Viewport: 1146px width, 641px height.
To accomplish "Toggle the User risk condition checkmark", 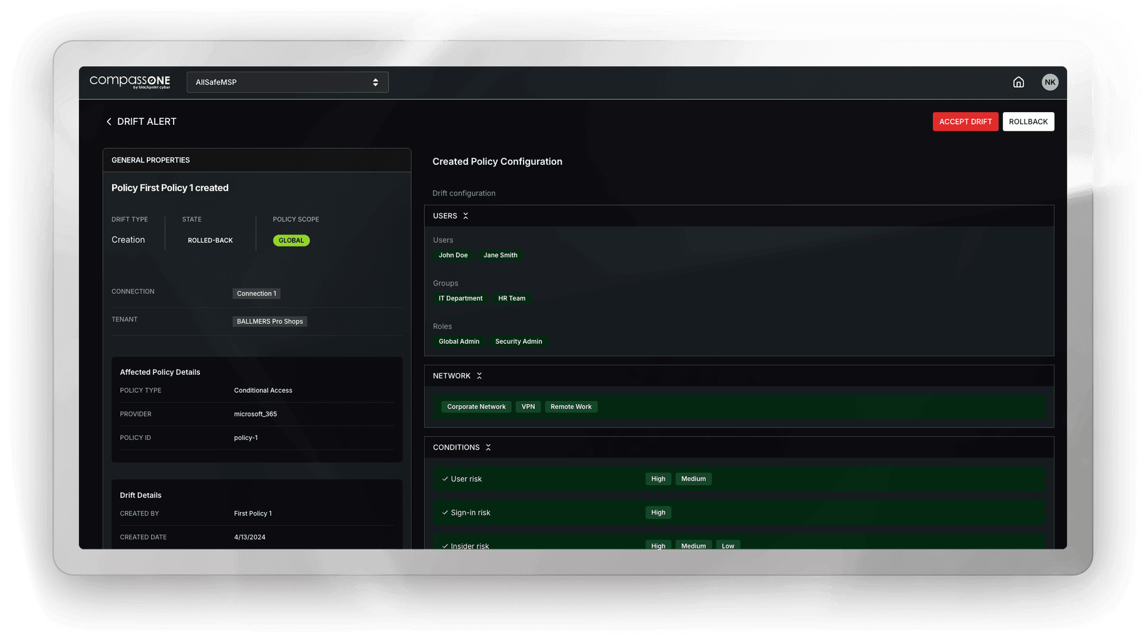I will (x=444, y=478).
